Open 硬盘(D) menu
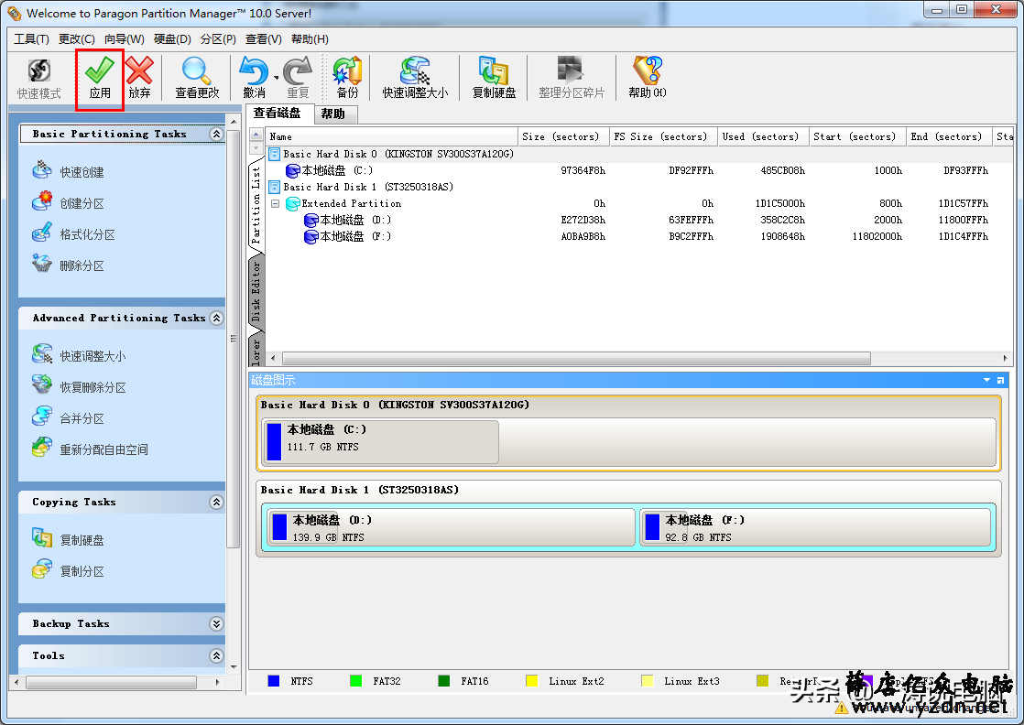Image resolution: width=1024 pixels, height=725 pixels. (172, 39)
